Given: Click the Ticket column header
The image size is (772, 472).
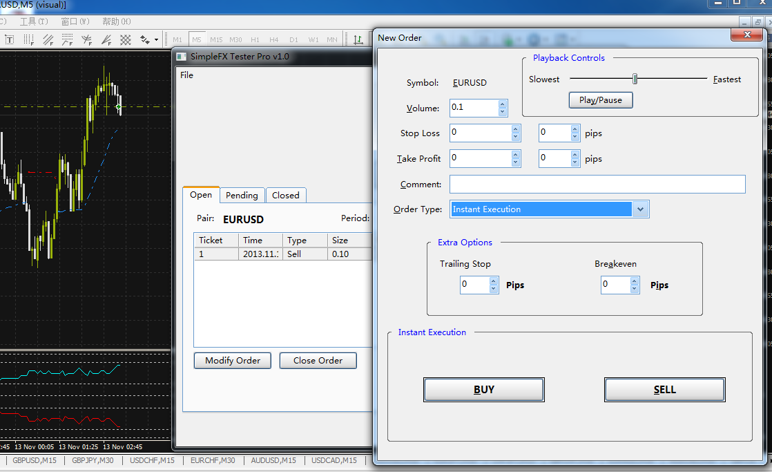Looking at the screenshot, I should click(216, 240).
